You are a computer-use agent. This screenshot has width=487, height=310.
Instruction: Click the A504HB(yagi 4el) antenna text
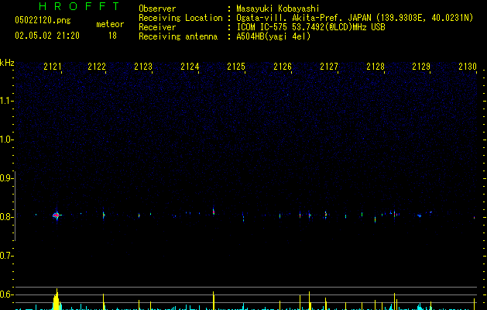point(273,36)
